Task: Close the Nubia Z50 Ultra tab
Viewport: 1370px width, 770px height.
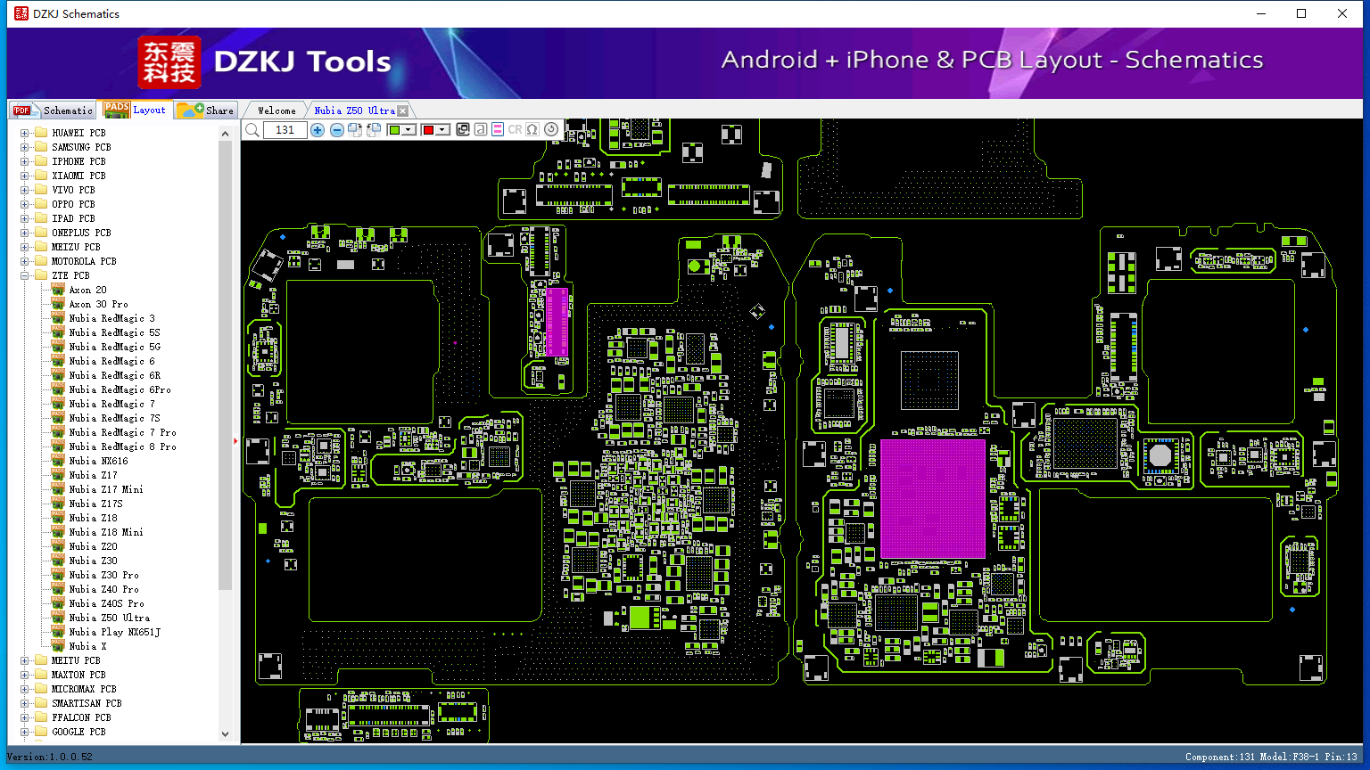Action: pyautogui.click(x=402, y=111)
